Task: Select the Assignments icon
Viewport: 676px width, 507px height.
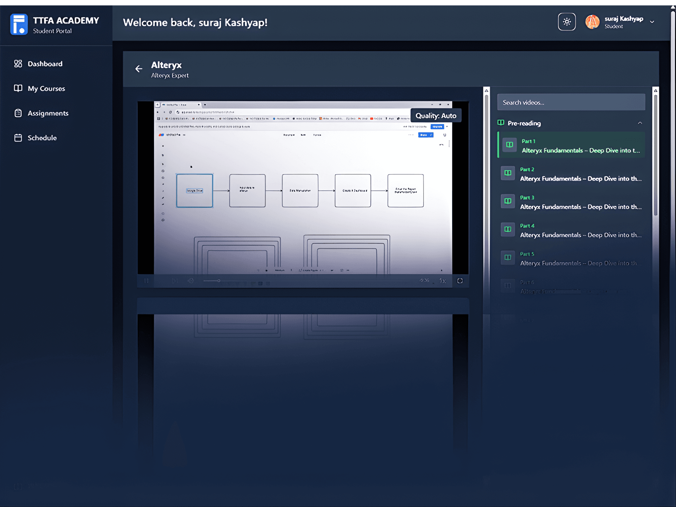Action: [19, 113]
